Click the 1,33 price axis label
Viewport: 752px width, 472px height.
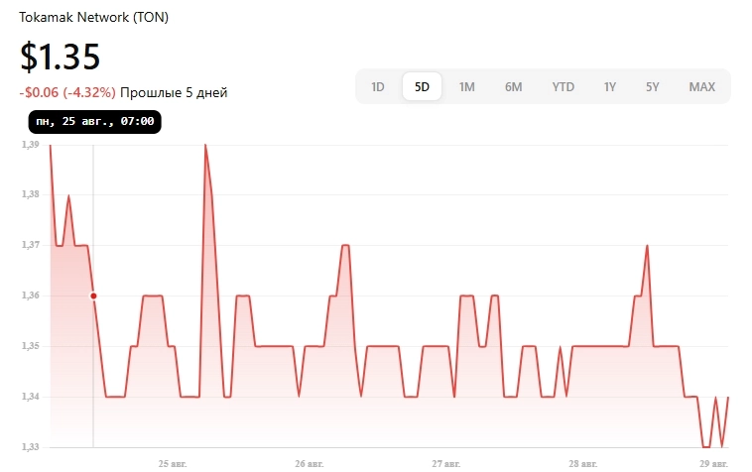(x=30, y=447)
